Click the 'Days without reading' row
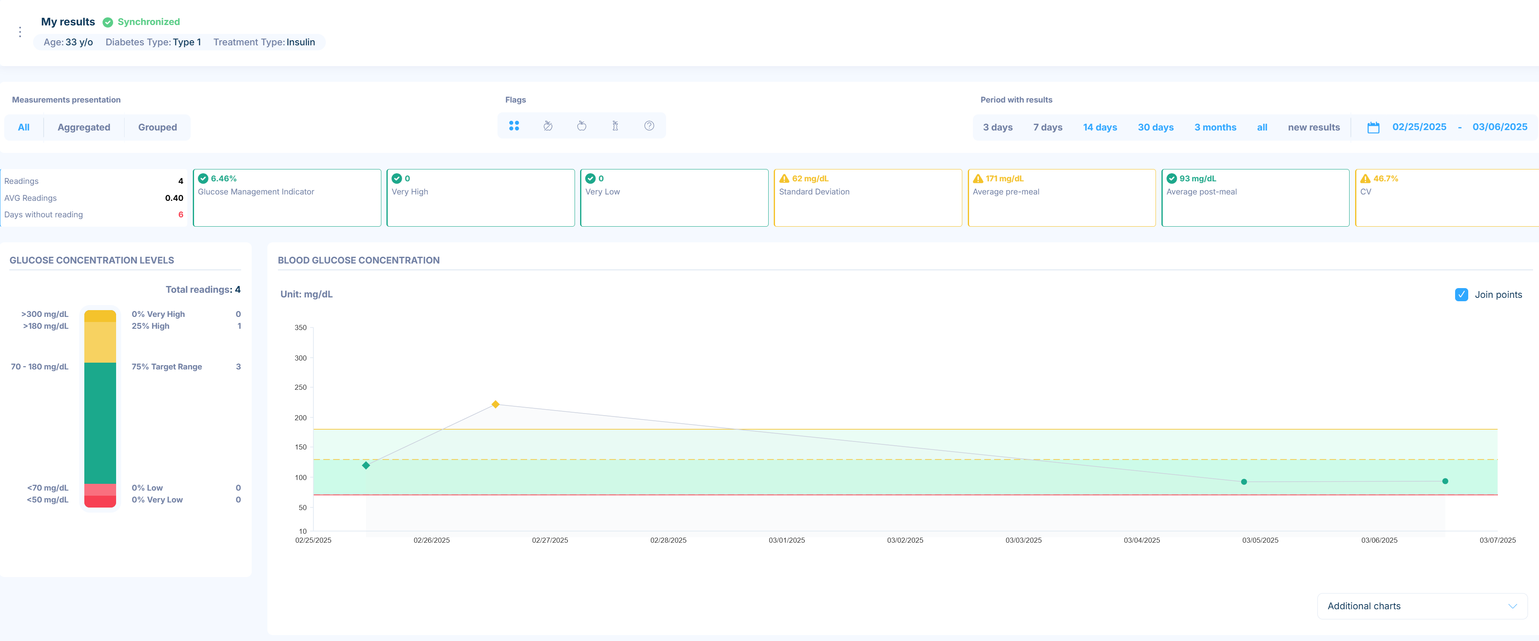 click(x=94, y=214)
